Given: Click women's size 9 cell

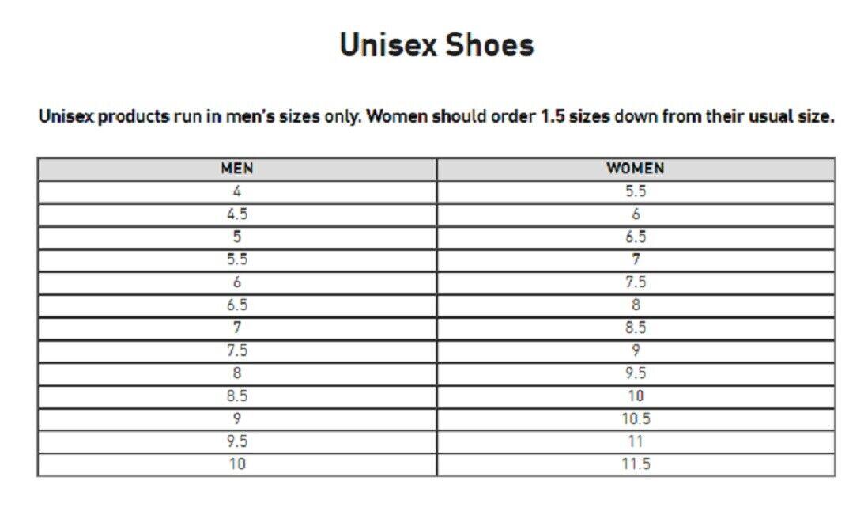Looking at the screenshot, I should (636, 350).
